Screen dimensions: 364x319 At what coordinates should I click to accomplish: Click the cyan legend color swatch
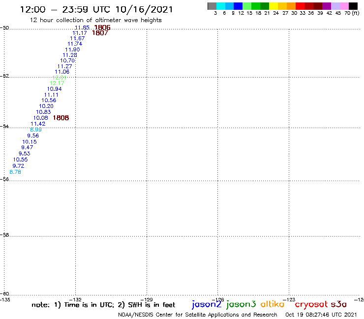click(x=221, y=6)
